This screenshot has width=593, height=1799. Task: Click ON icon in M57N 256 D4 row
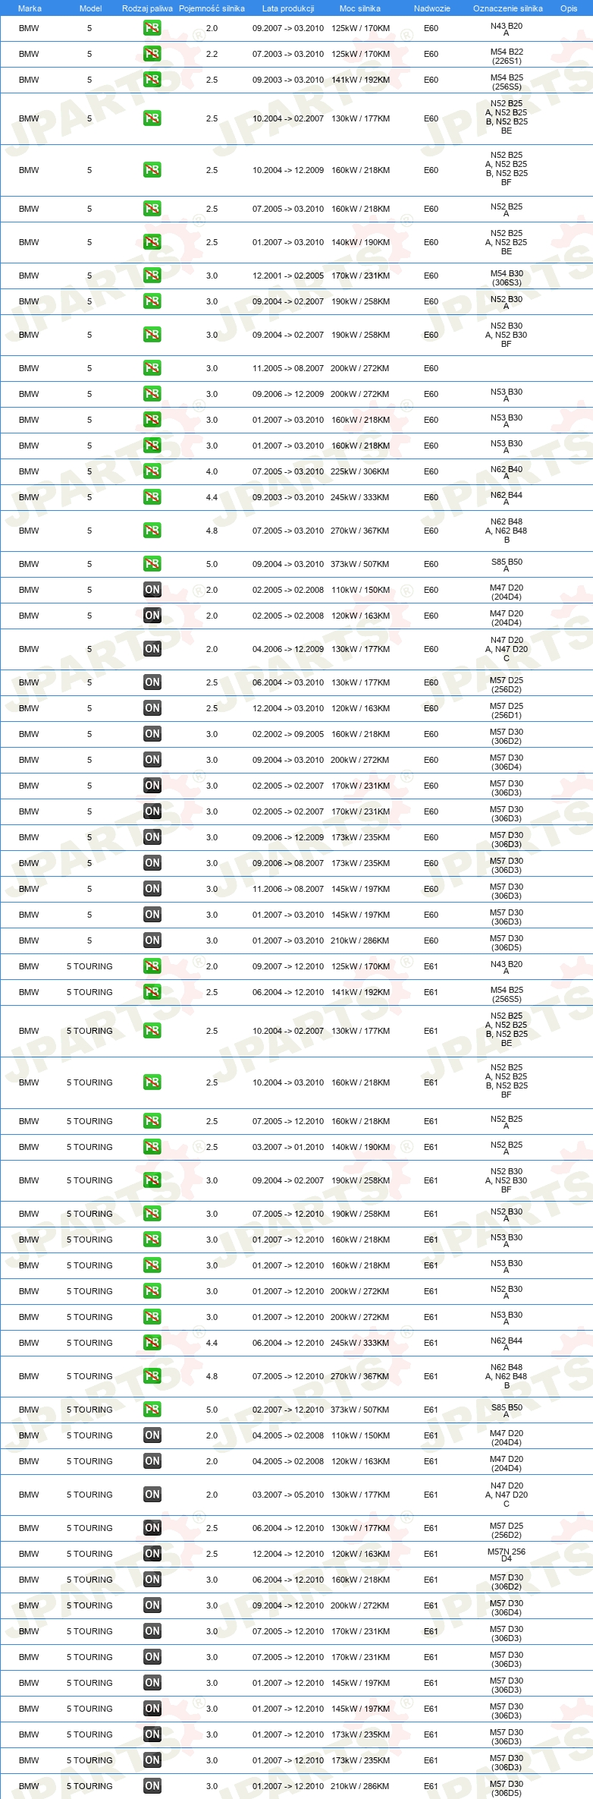pos(152,1554)
